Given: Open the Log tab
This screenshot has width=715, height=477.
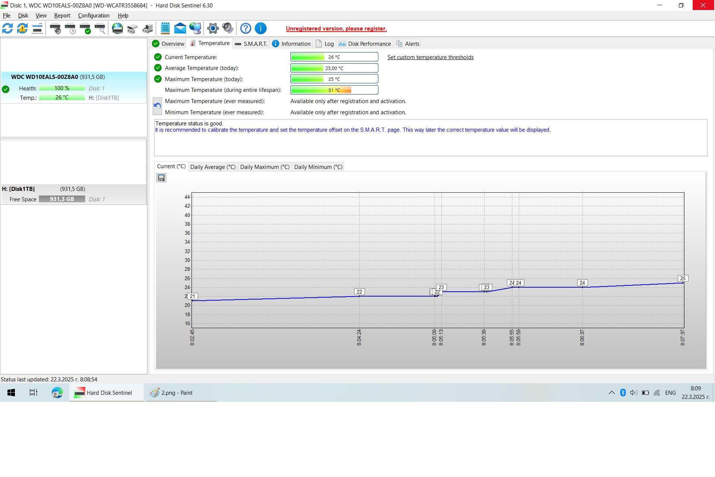Looking at the screenshot, I should click(x=325, y=44).
